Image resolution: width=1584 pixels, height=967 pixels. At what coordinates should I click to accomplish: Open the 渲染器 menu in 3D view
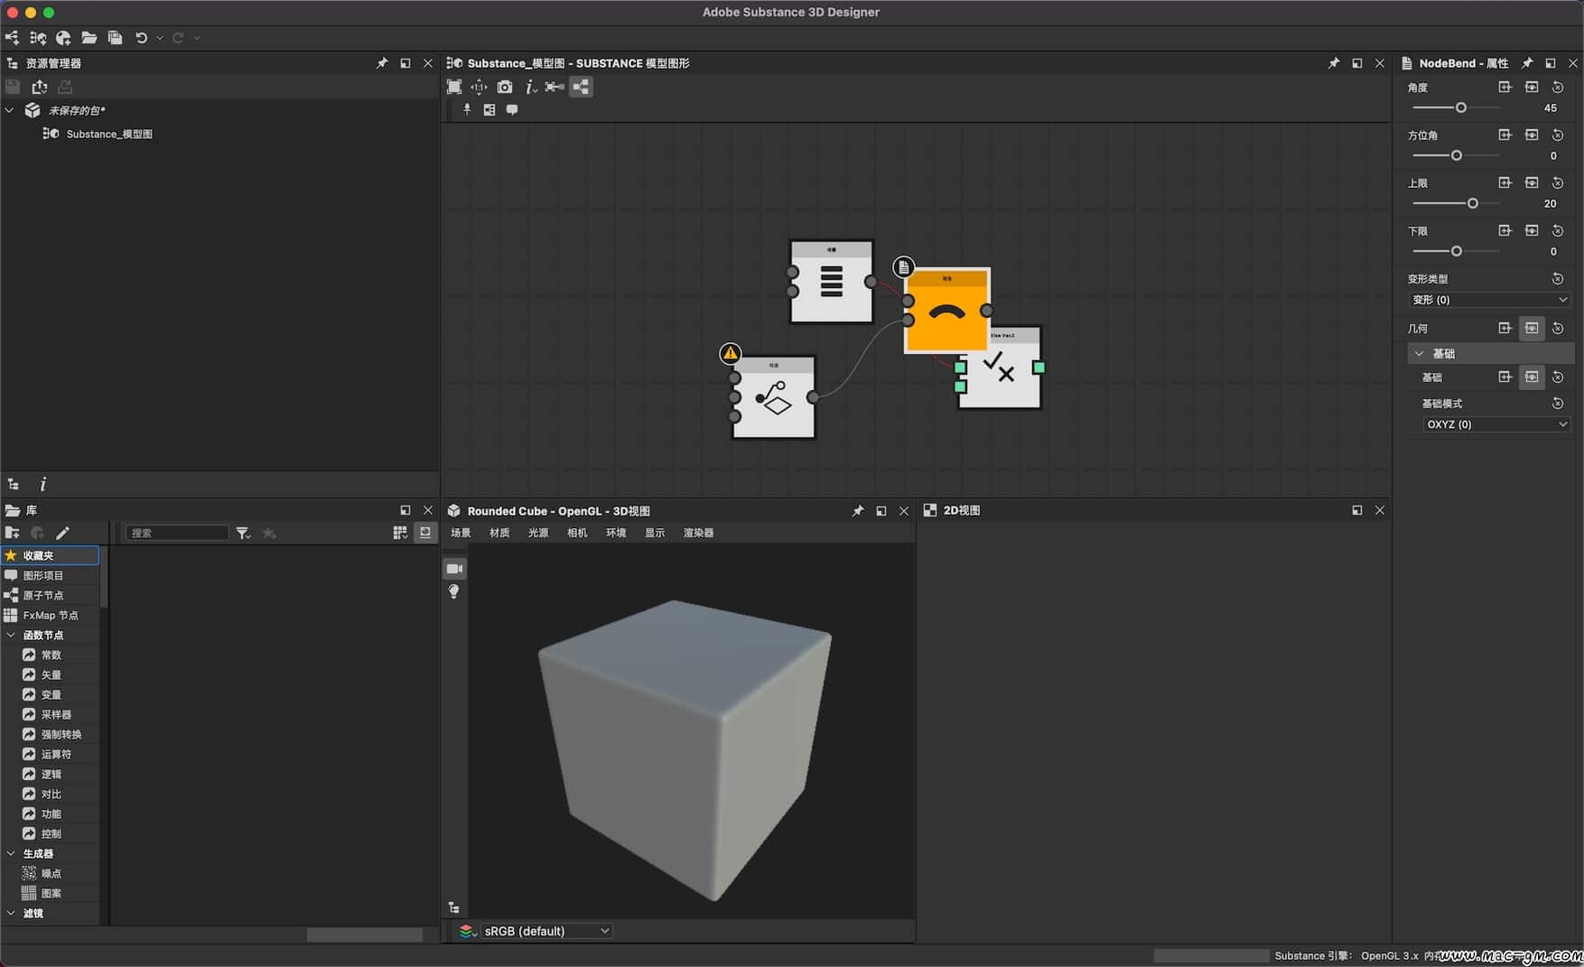click(x=698, y=533)
